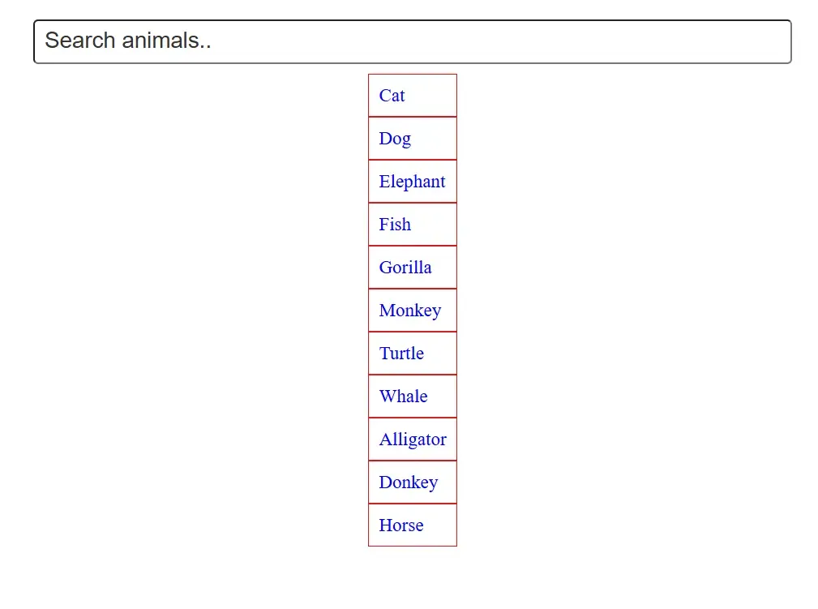Select the Donkey item
The height and width of the screenshot is (609, 818).
click(x=409, y=482)
